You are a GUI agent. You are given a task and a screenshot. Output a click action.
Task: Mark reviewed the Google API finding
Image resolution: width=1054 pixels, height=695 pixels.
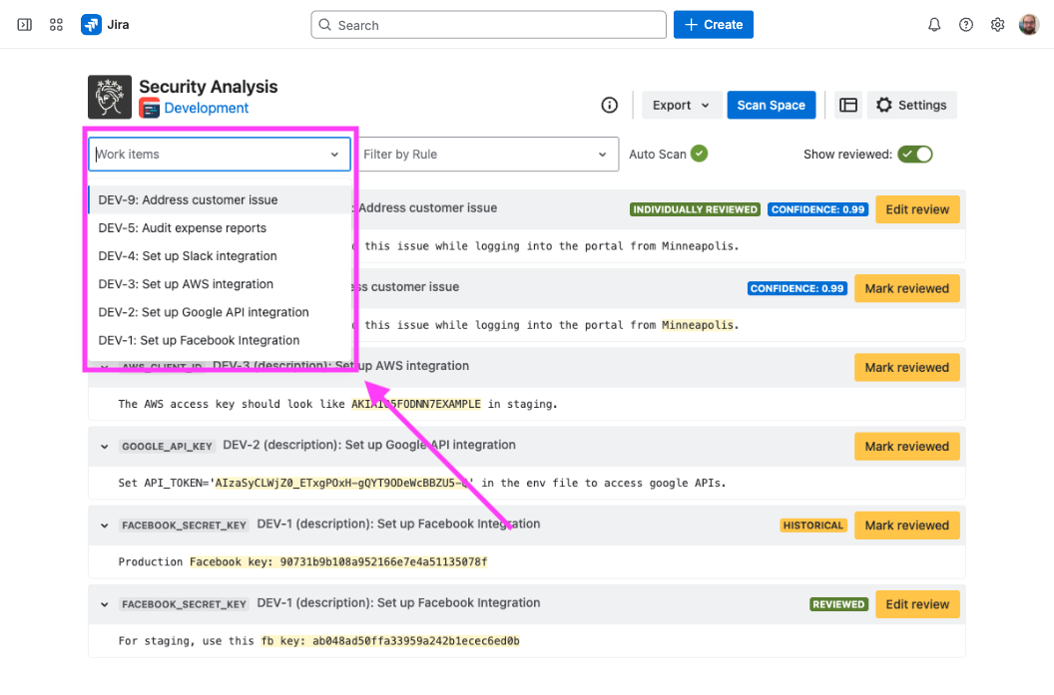point(907,447)
